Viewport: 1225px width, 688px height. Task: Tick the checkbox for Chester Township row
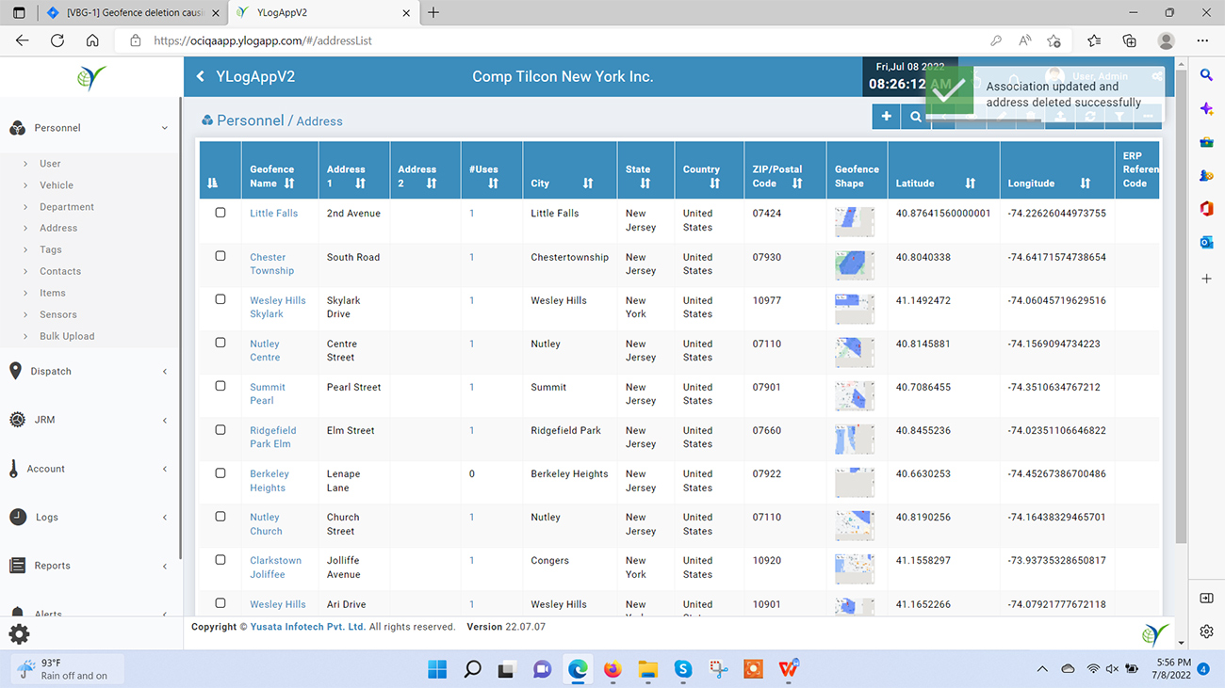tap(220, 256)
